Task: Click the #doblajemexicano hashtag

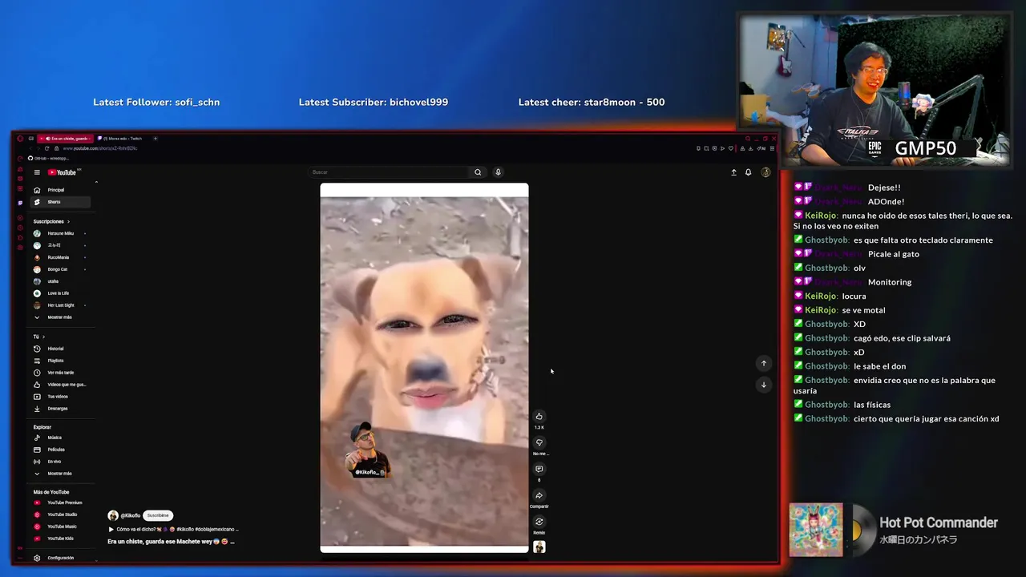Action: 216,529
